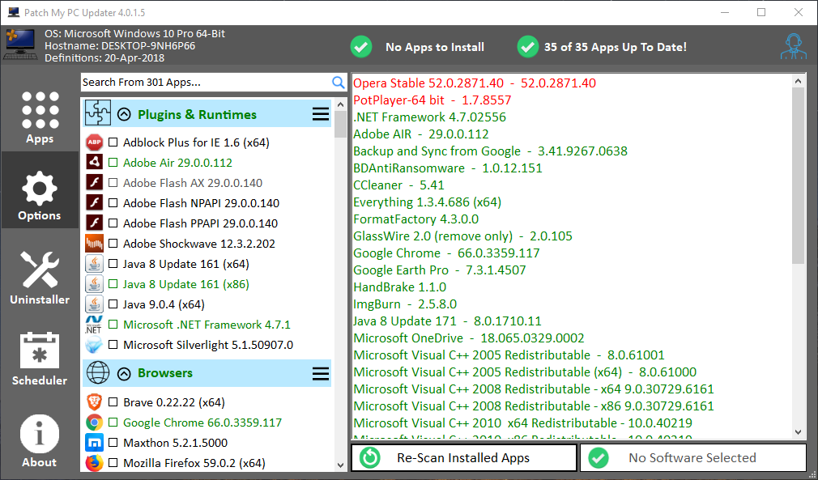This screenshot has height=480, width=818.
Task: Select the BDAntiRansomware 1.0.12.151 entry
Action: 448,168
